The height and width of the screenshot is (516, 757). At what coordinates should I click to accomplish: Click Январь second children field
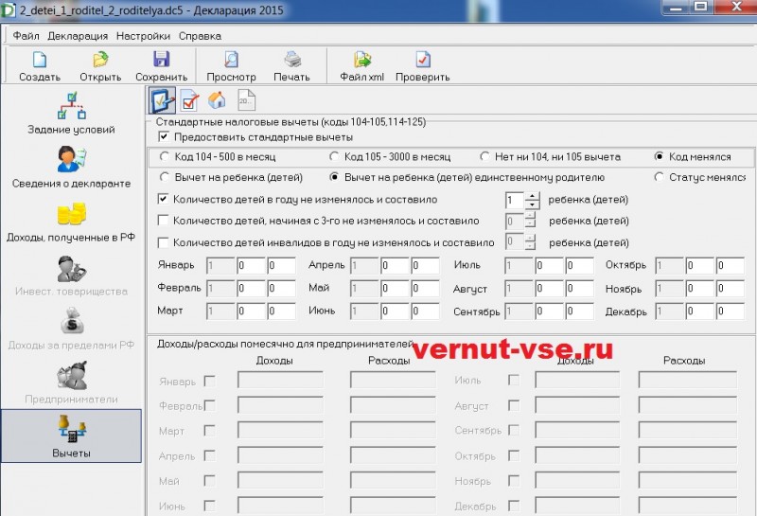[251, 265]
